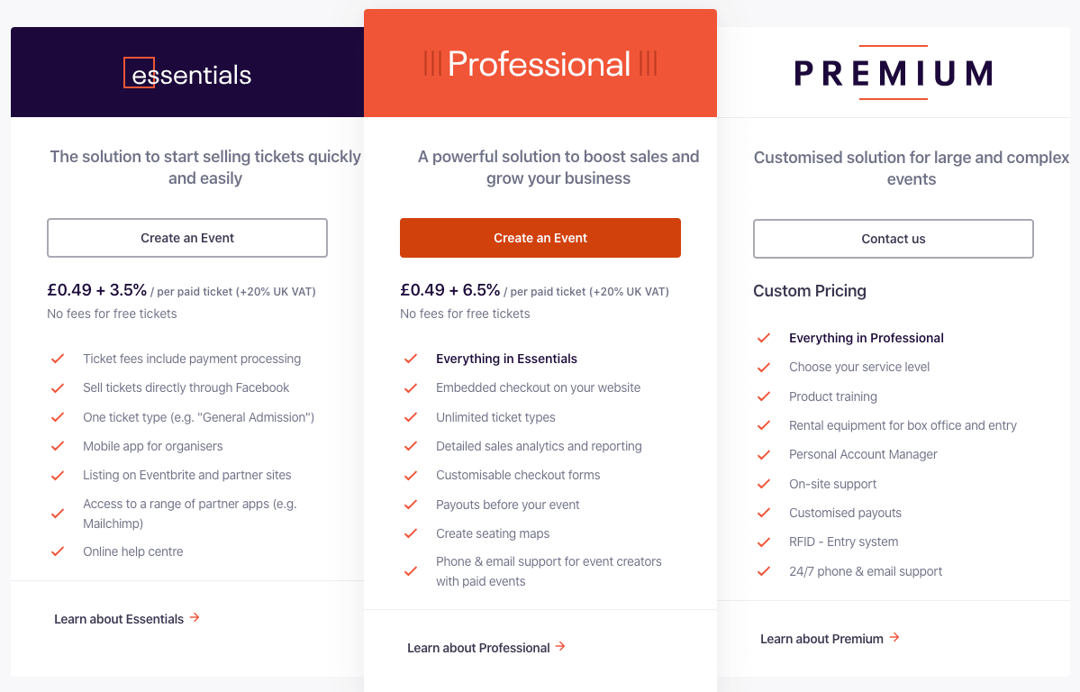The image size is (1080, 692).
Task: Open the Learn about Premium link
Action: click(821, 639)
